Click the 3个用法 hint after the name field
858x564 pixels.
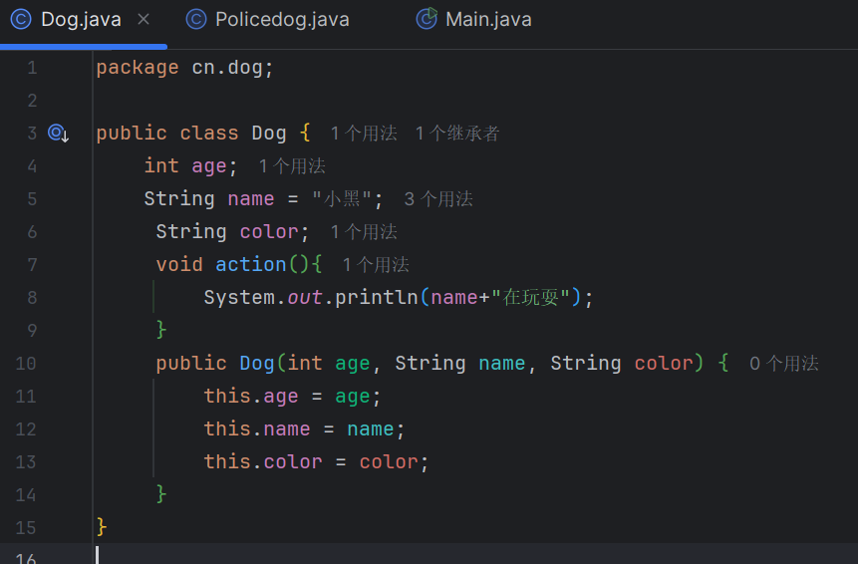[438, 199]
